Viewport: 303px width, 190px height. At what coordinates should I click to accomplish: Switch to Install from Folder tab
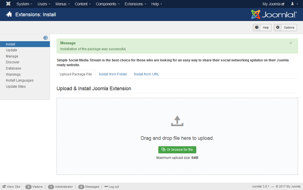113,74
